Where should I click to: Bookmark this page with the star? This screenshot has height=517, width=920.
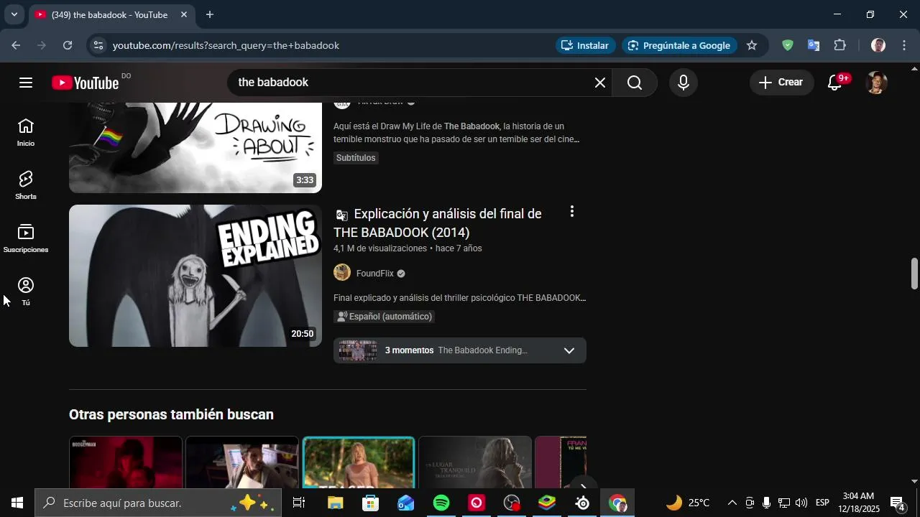pyautogui.click(x=752, y=45)
